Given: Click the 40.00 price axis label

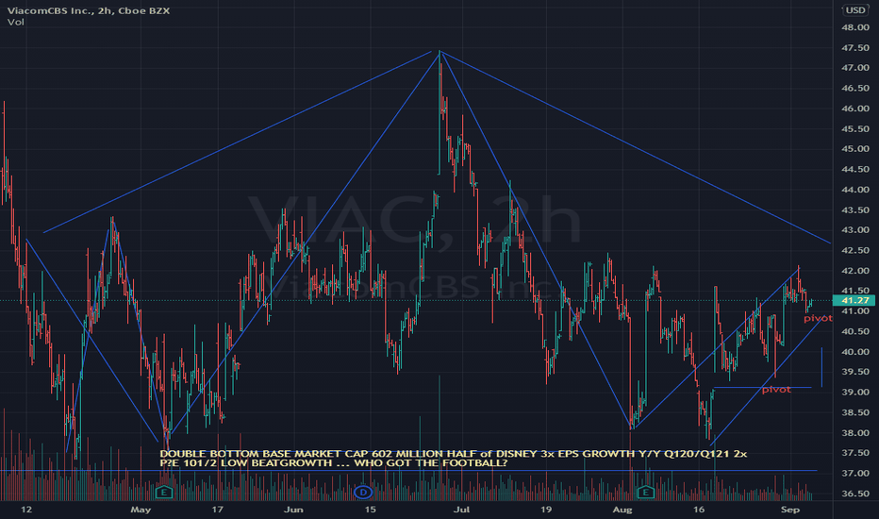Looking at the screenshot, I should 855,352.
